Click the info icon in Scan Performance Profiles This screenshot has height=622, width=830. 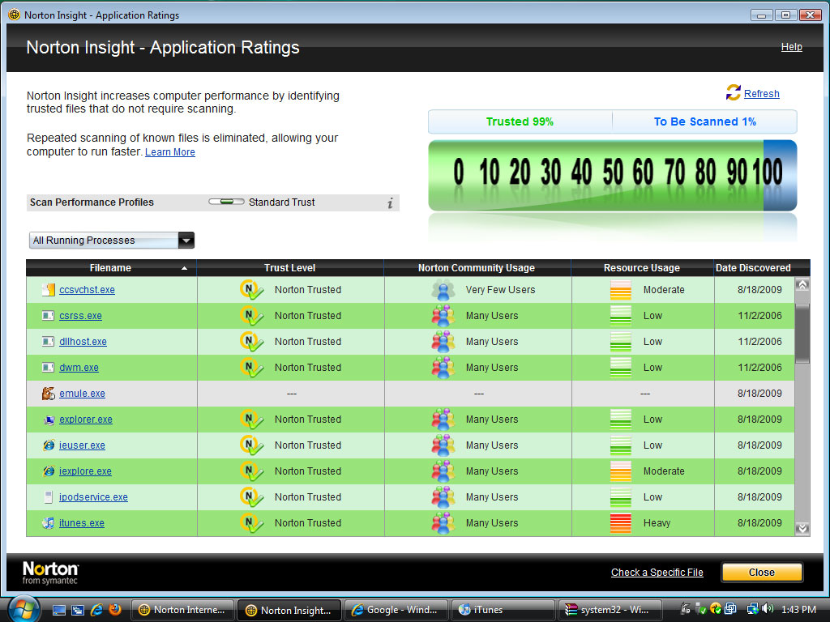click(x=390, y=202)
